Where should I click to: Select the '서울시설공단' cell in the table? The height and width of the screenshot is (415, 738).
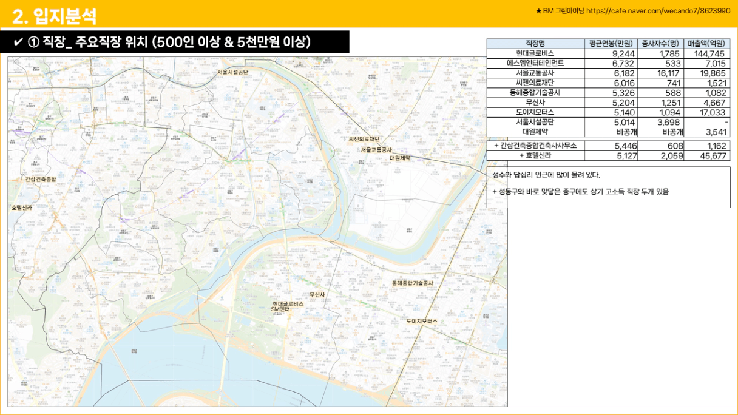point(535,122)
